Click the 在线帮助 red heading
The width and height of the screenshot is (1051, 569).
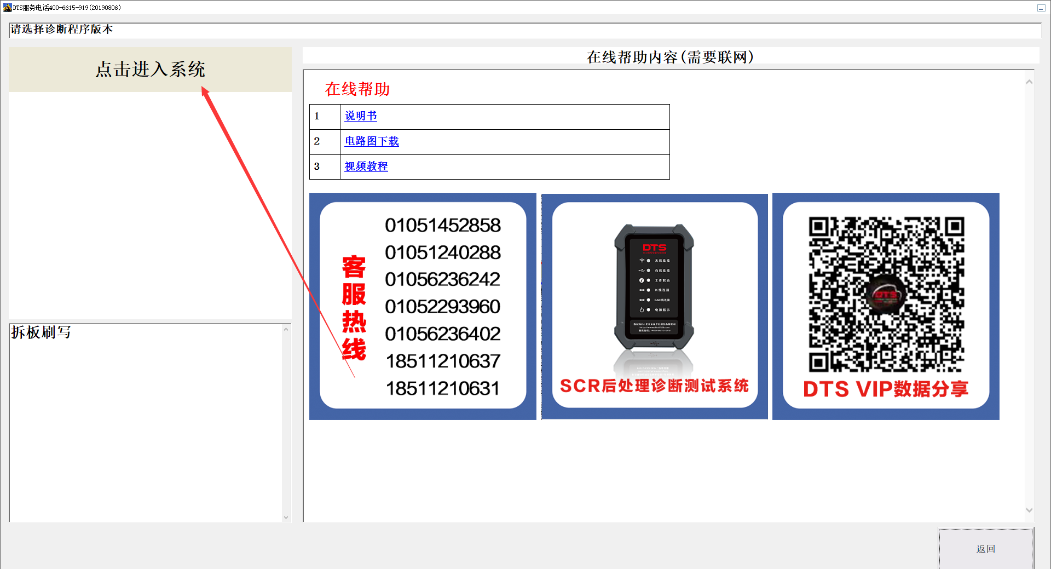pyautogui.click(x=357, y=89)
